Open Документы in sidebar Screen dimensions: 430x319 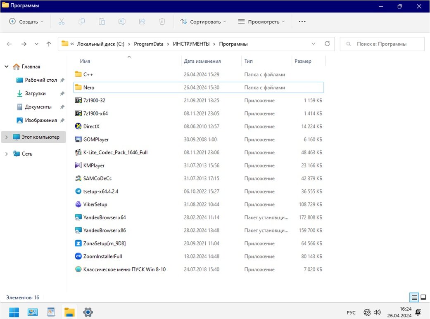pyautogui.click(x=38, y=107)
